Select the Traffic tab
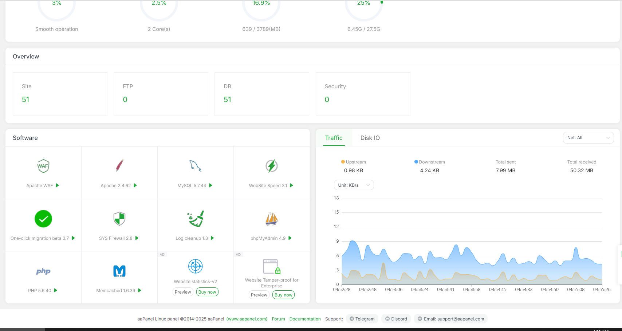 click(x=334, y=138)
